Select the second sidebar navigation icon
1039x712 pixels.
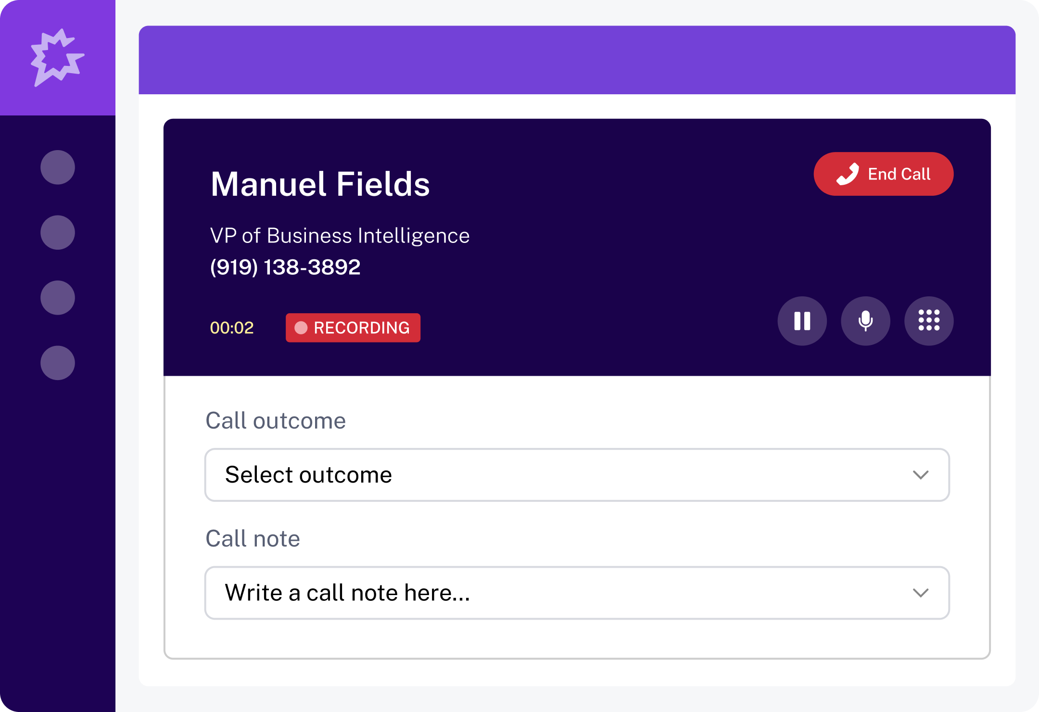click(57, 232)
